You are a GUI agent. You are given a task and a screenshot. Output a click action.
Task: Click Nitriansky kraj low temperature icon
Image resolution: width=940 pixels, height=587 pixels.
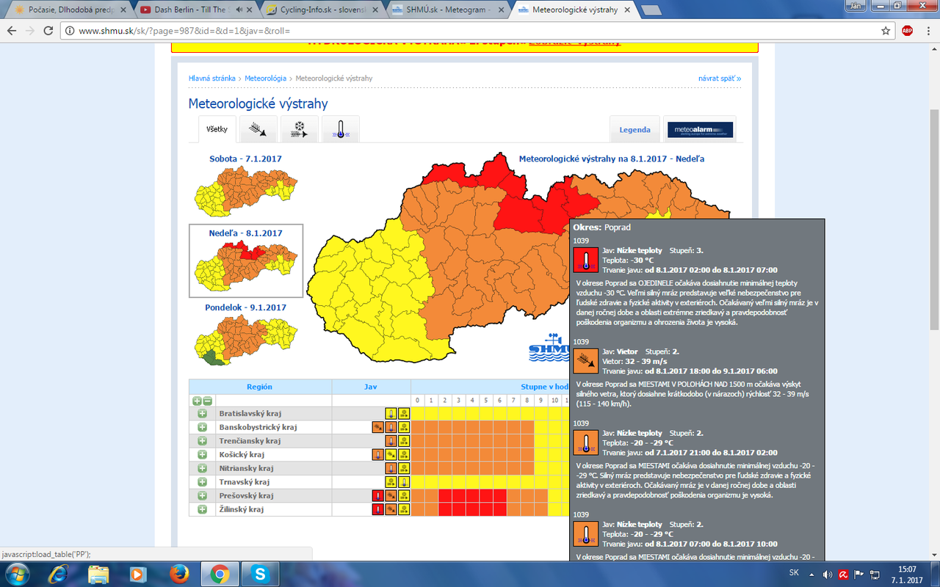391,468
